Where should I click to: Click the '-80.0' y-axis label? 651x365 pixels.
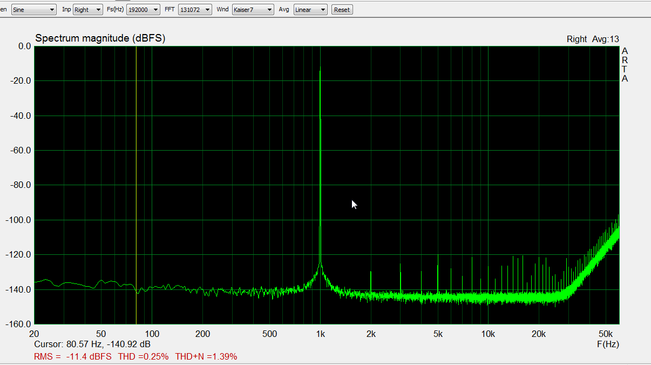pos(21,185)
